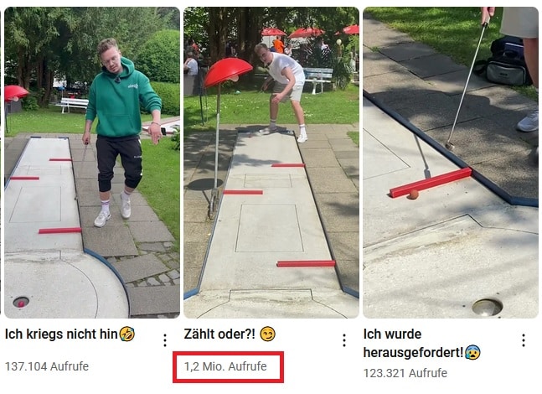Click the metal hole cup in right thumbnail
Viewport: 542px width, 394px height.
tap(488, 308)
